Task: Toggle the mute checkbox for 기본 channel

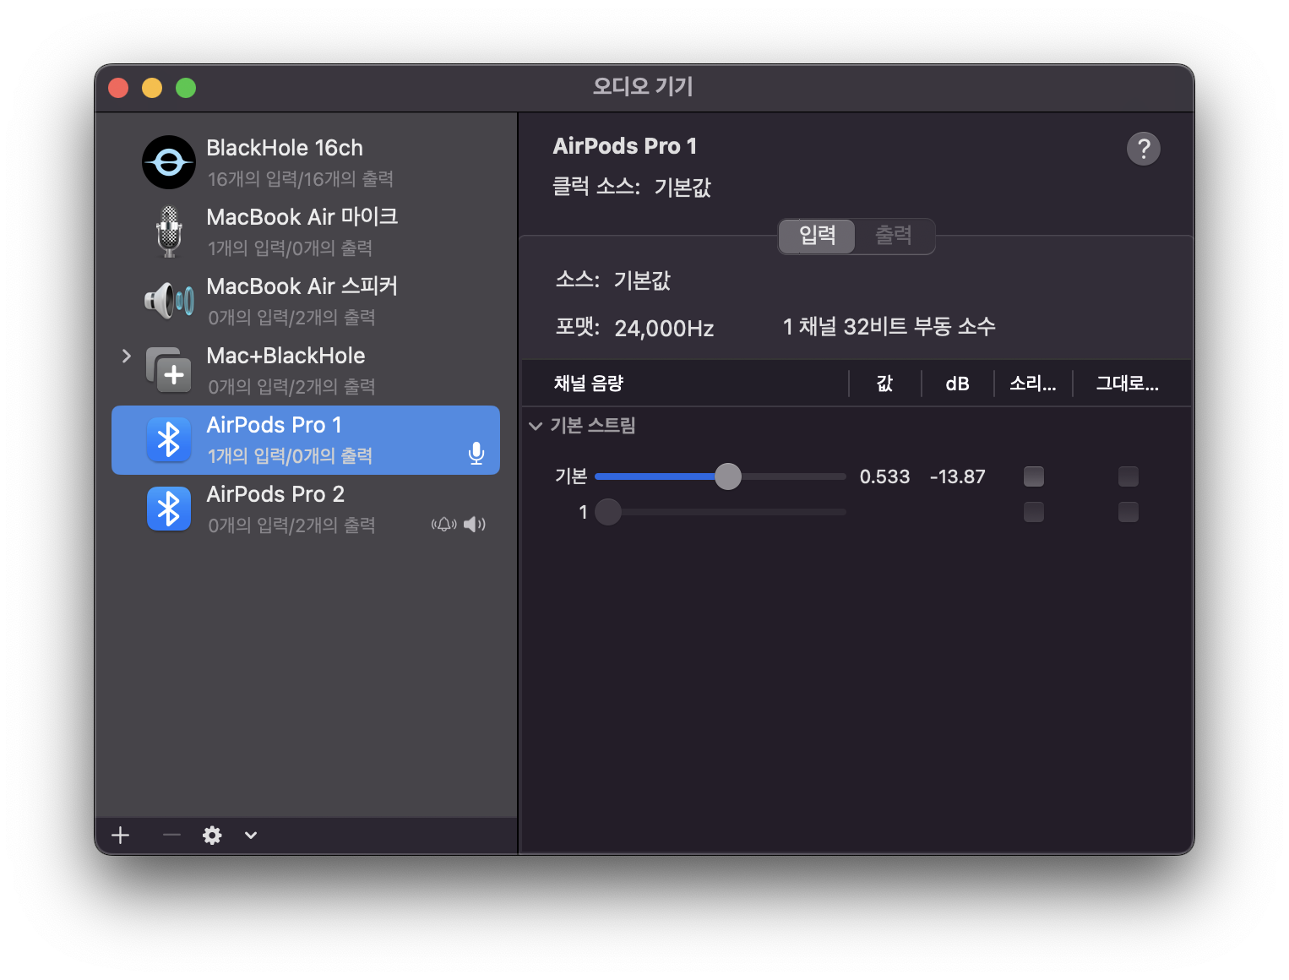Action: click(1034, 476)
